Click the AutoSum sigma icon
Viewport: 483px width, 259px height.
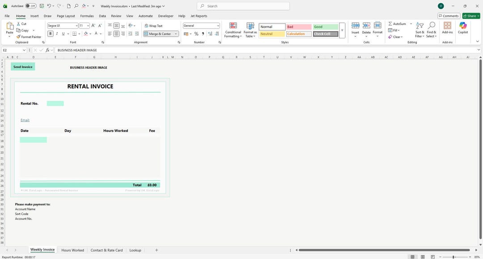tap(390, 24)
